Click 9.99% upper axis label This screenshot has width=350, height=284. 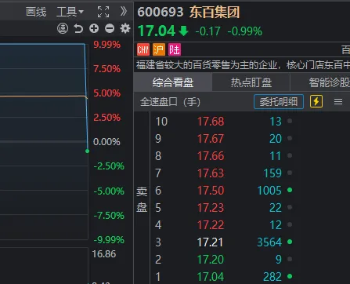click(107, 45)
